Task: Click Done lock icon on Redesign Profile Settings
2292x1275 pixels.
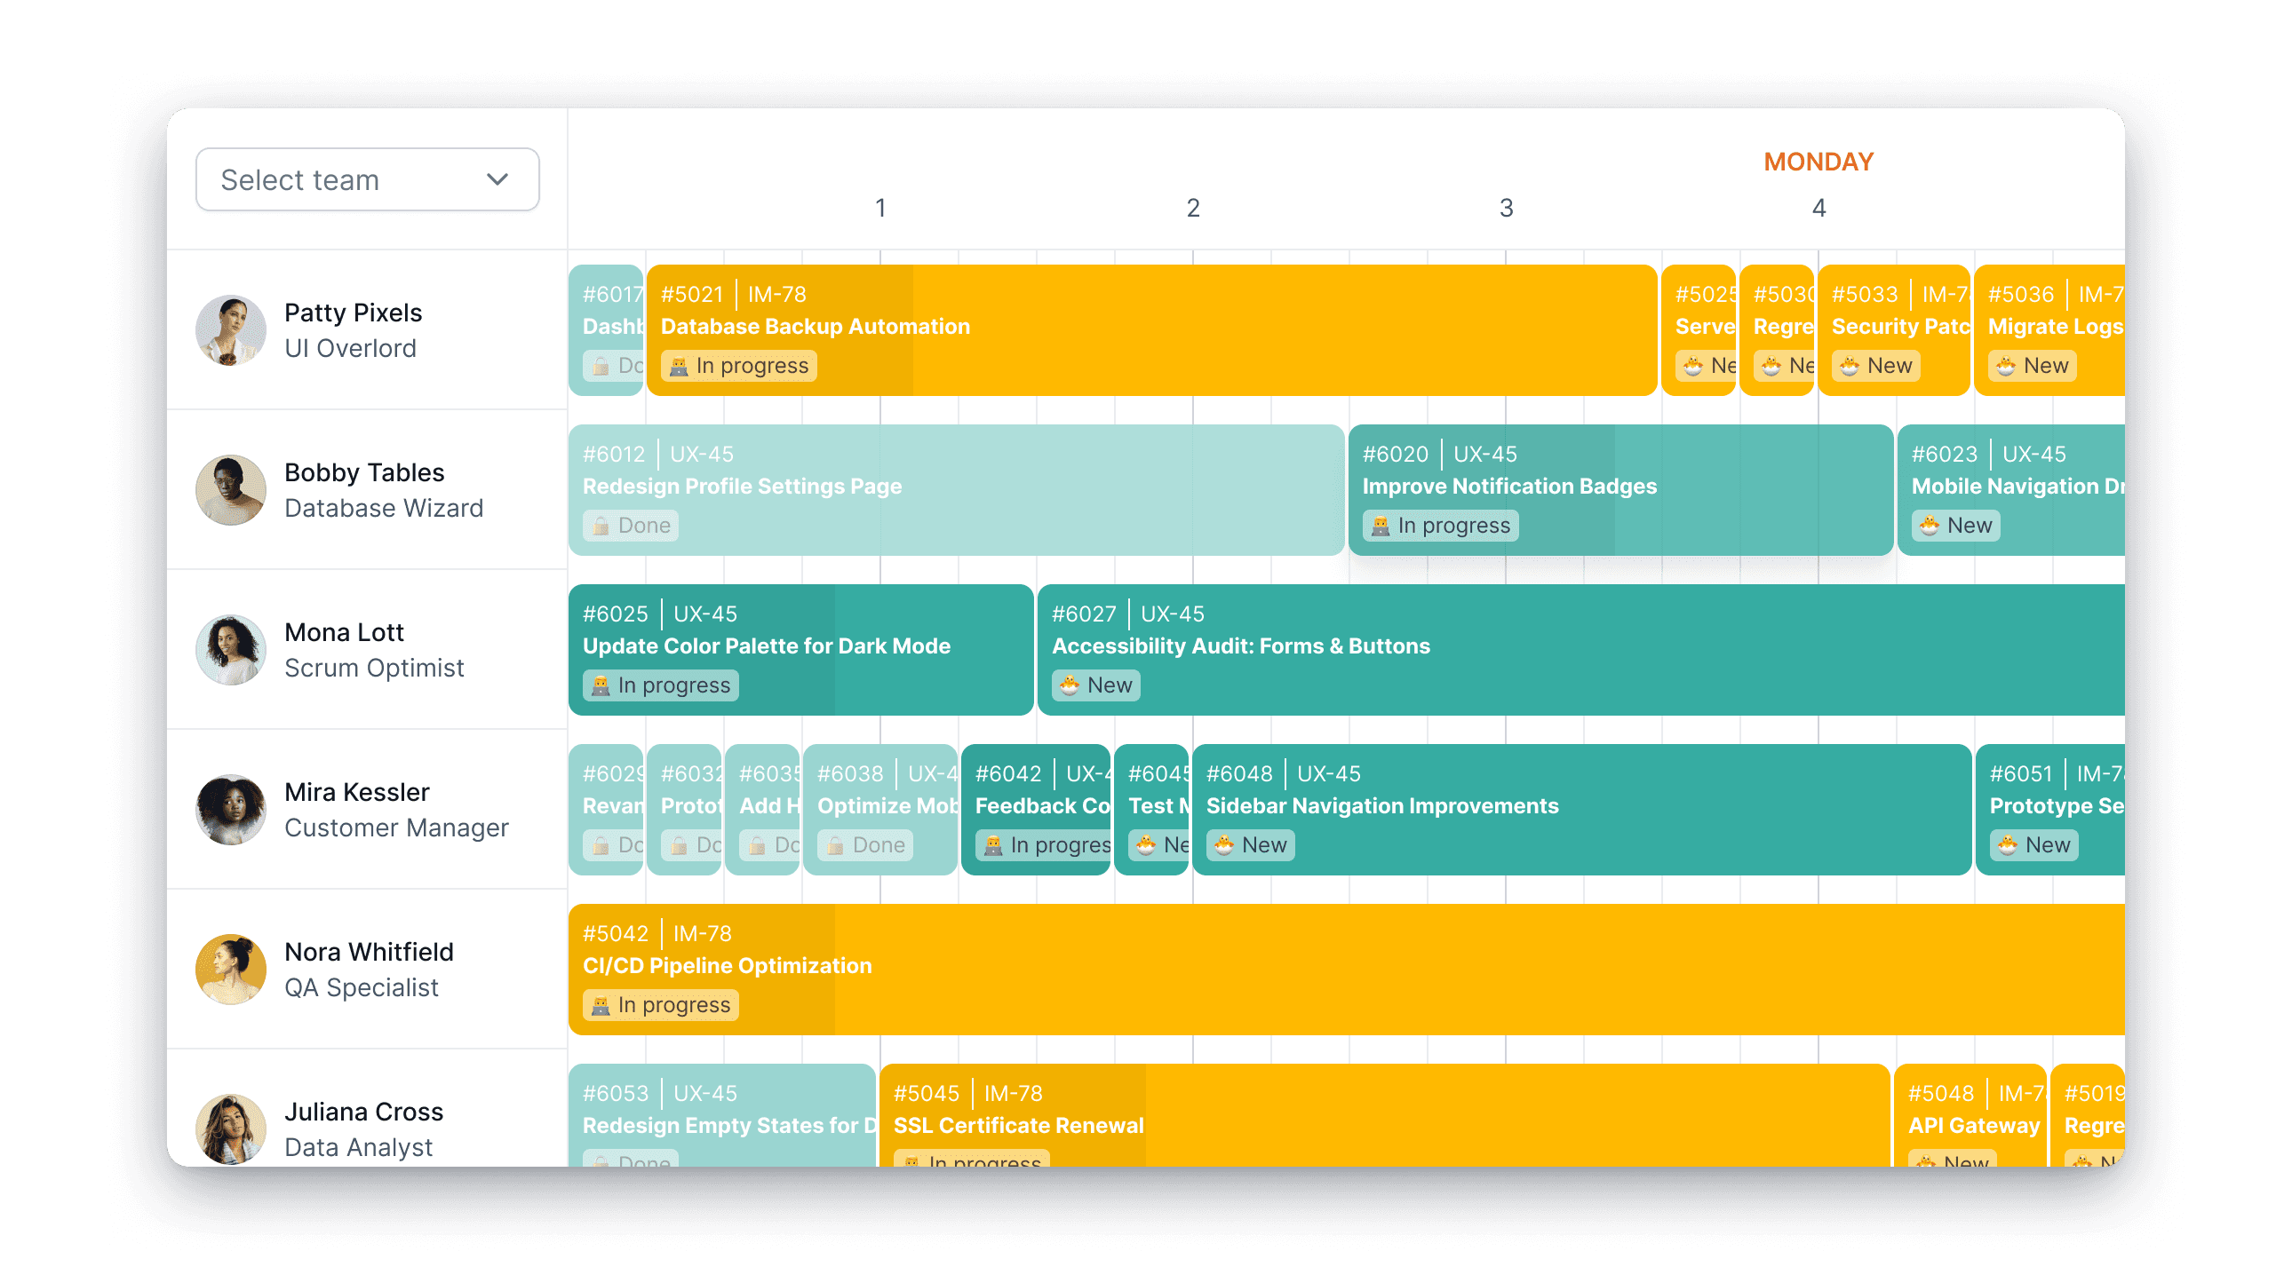Action: (601, 527)
